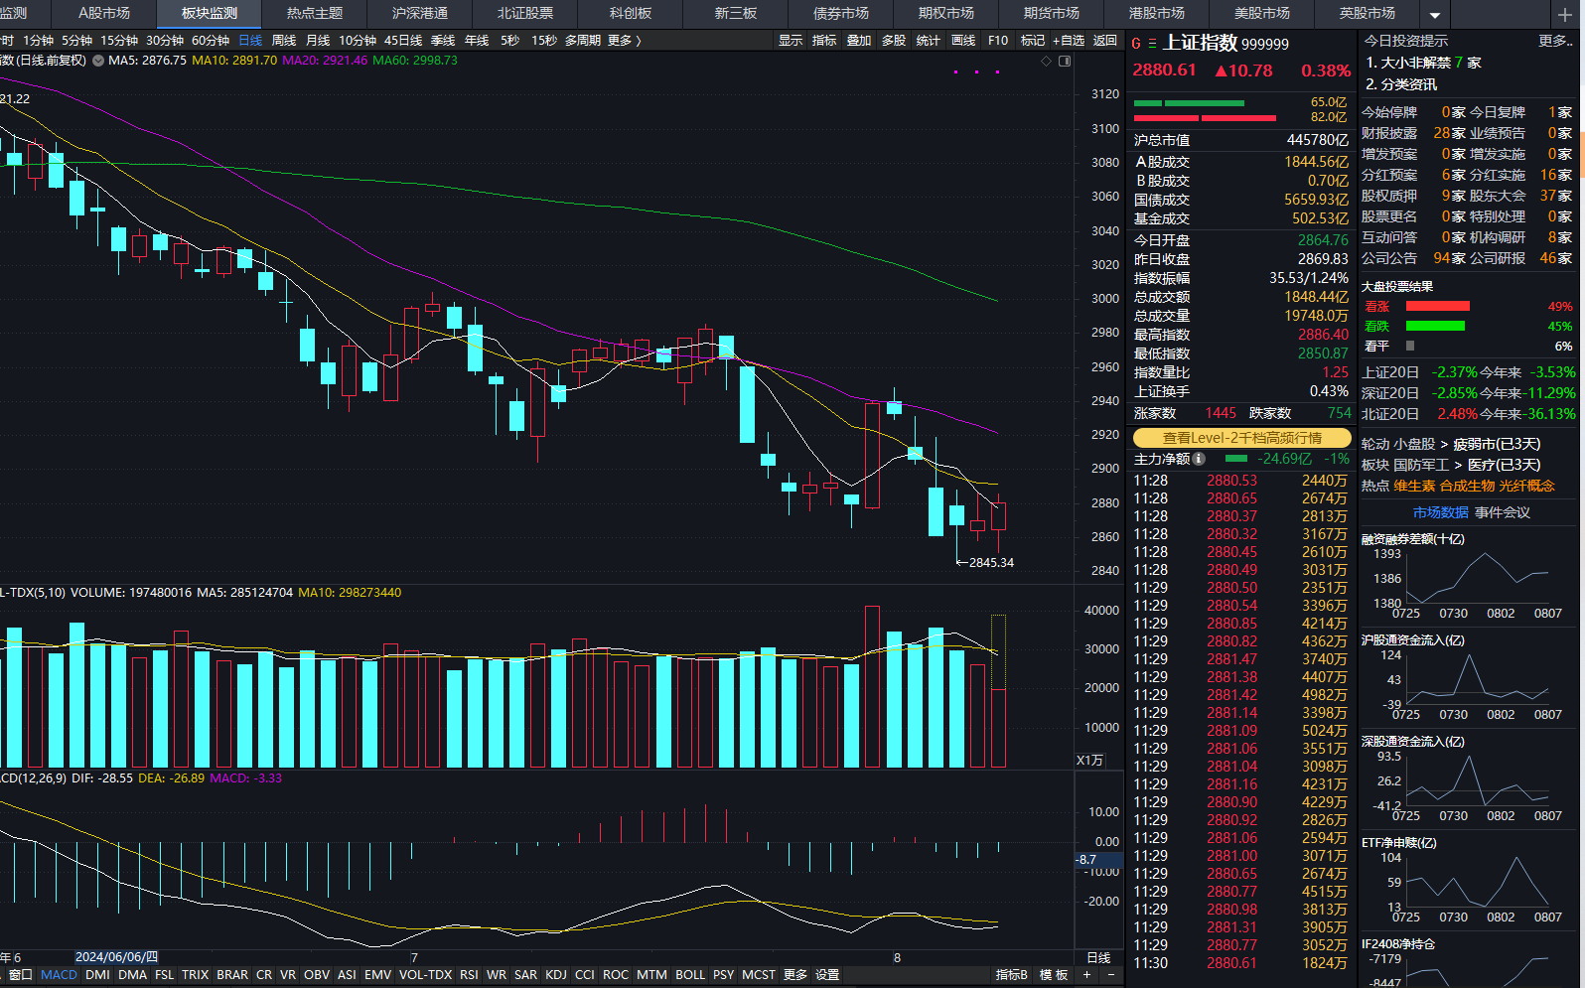
Task: Switch the indicator to KDJ
Action: [556, 975]
